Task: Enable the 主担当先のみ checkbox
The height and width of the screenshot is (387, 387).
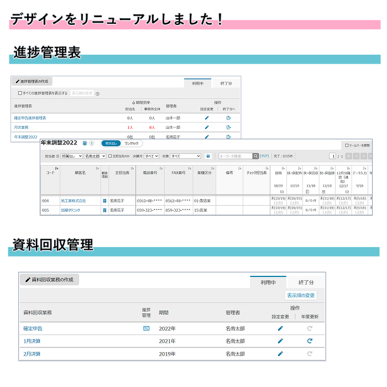Action: [110, 156]
